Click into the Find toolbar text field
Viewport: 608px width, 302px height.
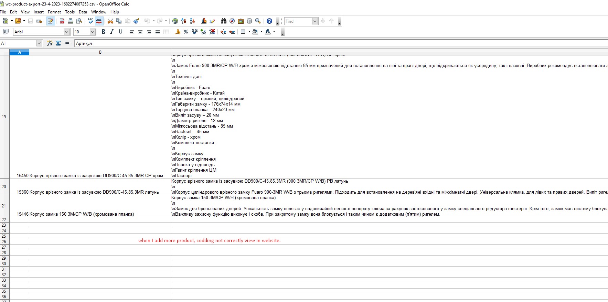pos(298,21)
